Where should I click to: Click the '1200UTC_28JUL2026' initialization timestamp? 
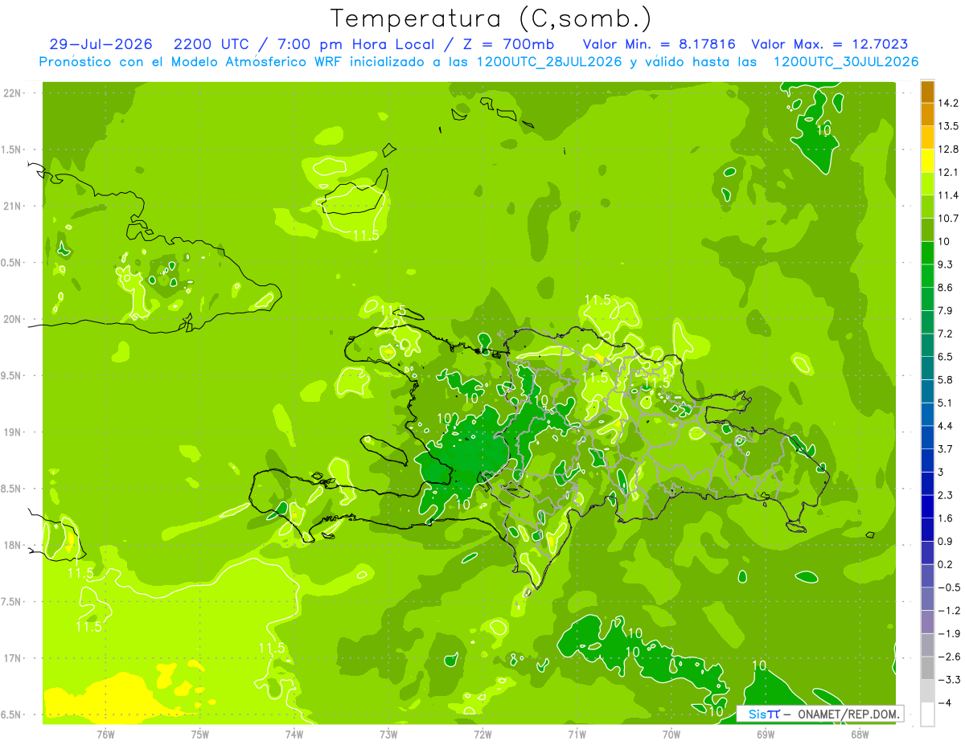550,62
